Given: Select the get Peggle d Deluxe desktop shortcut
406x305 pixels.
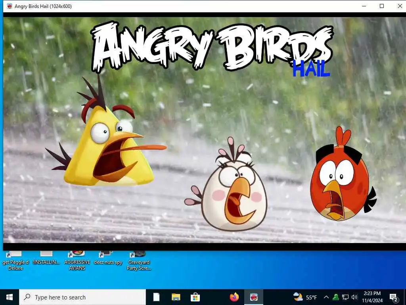Looking at the screenshot, I should (15, 261).
